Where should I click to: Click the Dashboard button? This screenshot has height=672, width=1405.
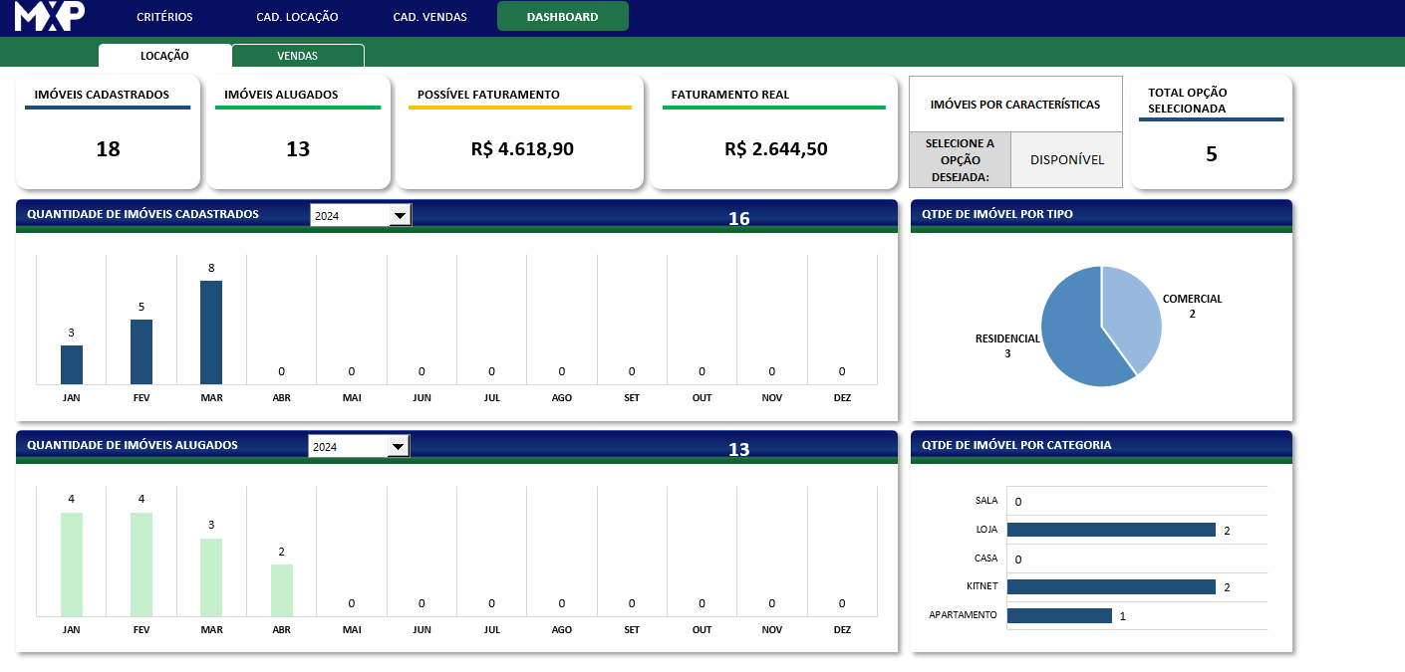(562, 17)
